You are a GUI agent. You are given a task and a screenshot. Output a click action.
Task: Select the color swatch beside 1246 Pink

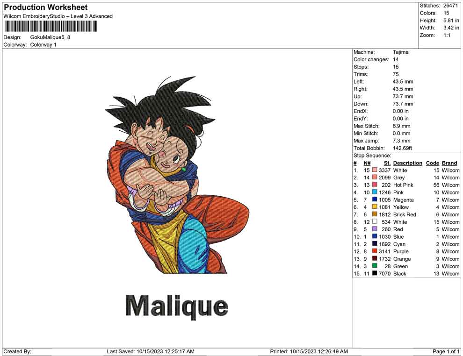point(375,192)
